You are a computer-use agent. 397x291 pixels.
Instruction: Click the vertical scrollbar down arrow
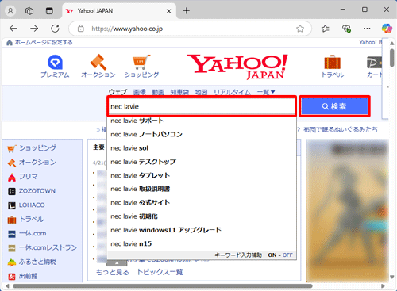point(392,277)
